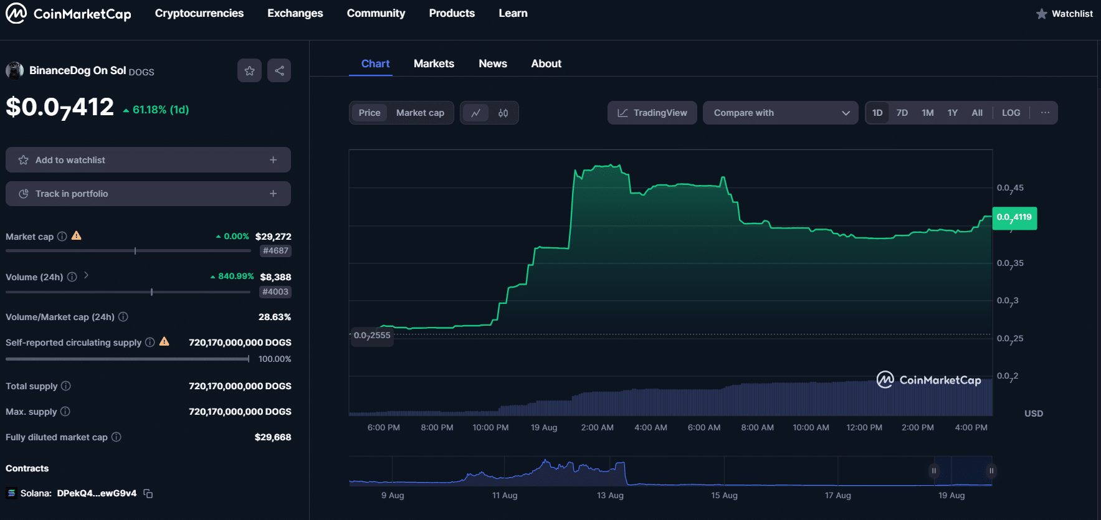
Task: Open the more options ellipsis on chart
Action: click(x=1045, y=113)
